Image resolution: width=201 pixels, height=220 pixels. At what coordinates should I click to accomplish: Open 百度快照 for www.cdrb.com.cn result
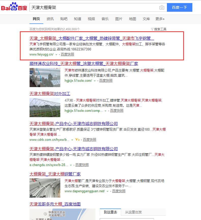(x=90, y=140)
